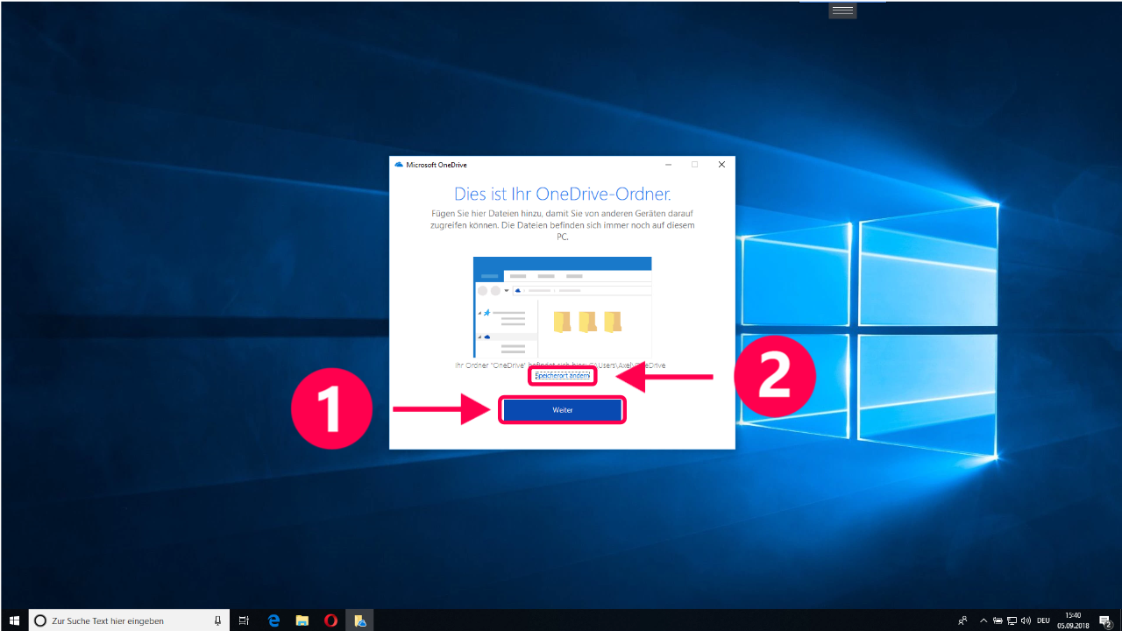Screen dimensions: 1122x631
Task: Close the Microsoft OneDrive window
Action: [x=721, y=165]
